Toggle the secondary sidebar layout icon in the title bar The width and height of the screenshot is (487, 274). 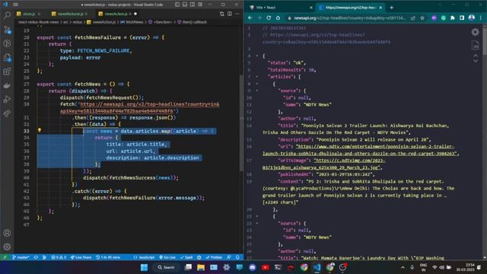click(x=193, y=5)
